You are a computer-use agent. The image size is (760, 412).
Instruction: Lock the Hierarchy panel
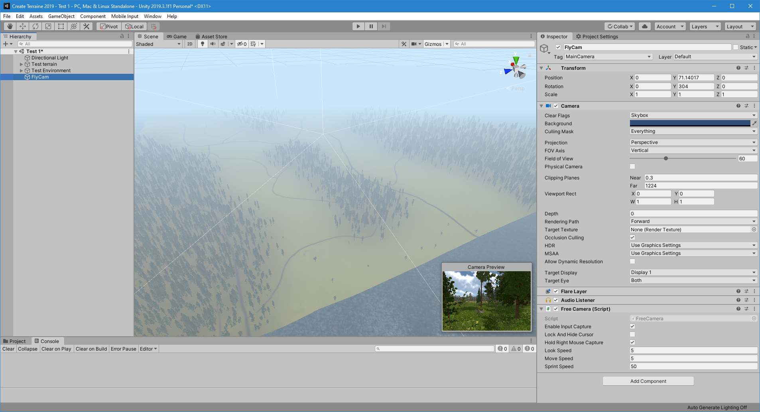(122, 36)
